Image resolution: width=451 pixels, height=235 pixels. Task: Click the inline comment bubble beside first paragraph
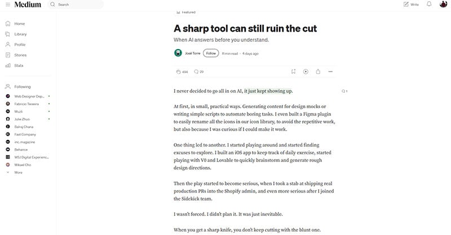(343, 91)
